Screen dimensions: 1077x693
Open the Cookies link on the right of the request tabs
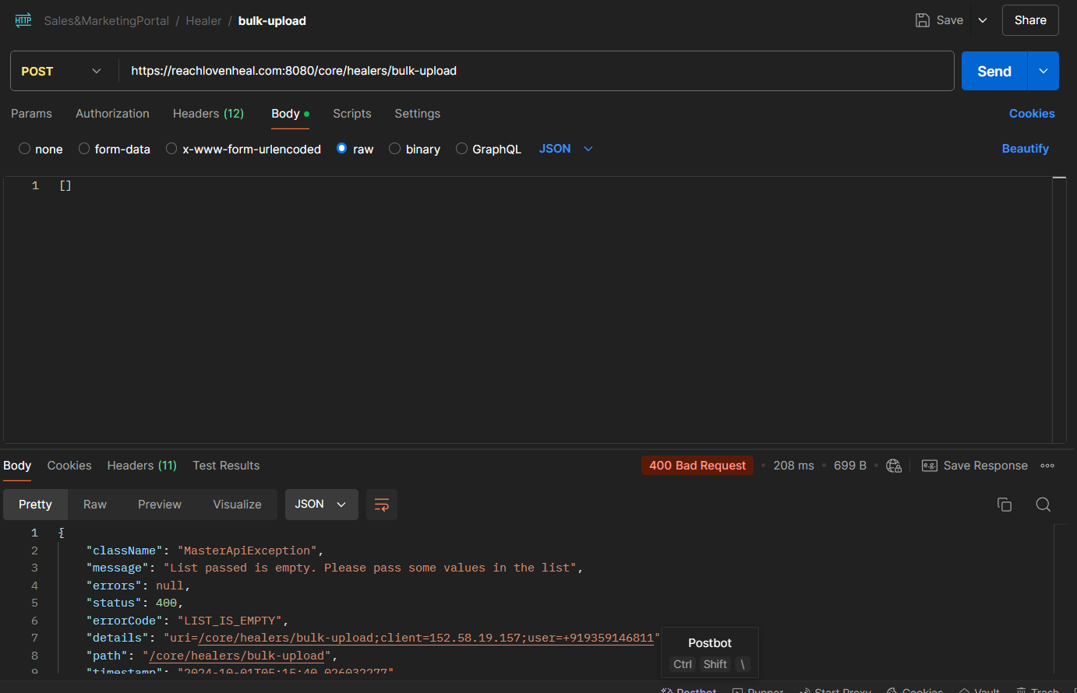1032,114
